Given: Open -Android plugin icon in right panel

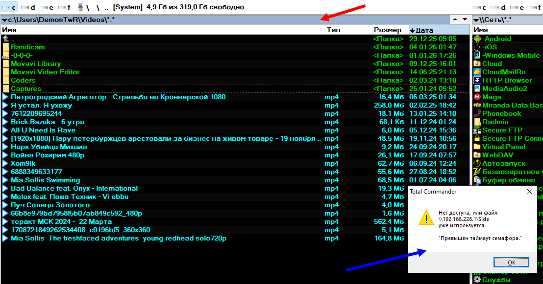Looking at the screenshot, I should click(477, 39).
